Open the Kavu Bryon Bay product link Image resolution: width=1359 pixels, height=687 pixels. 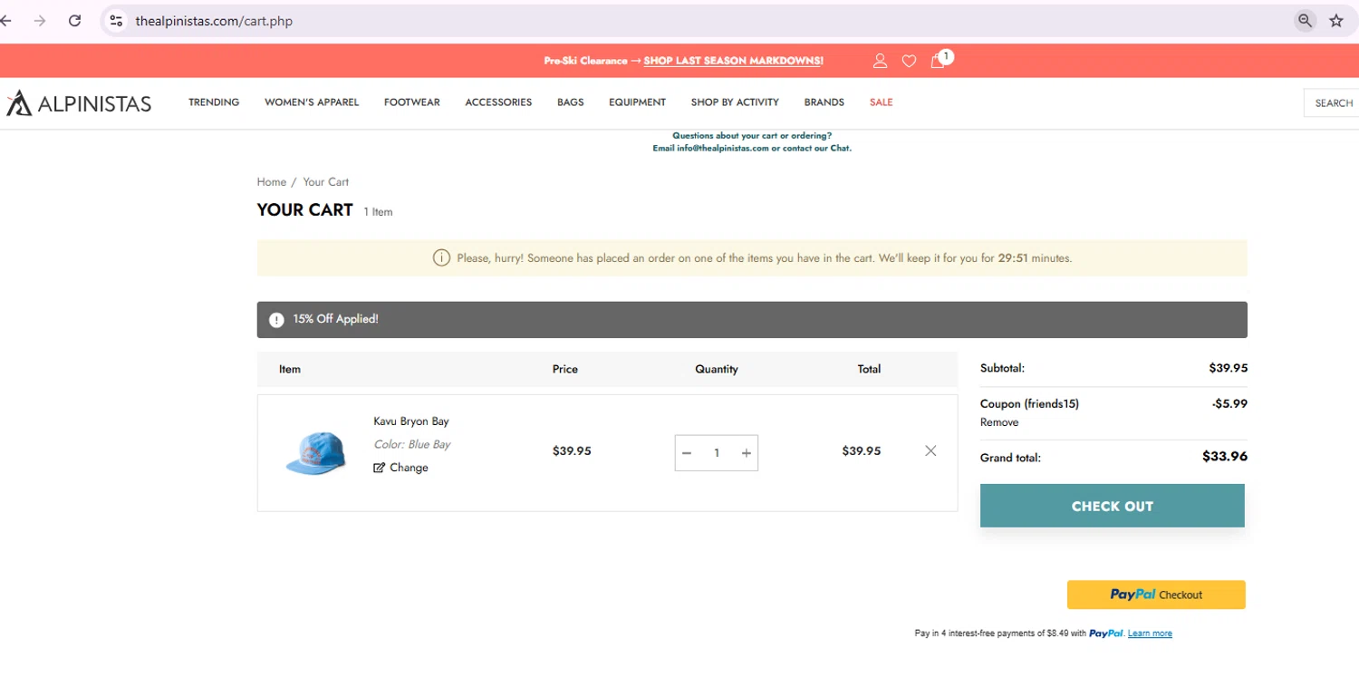(x=411, y=421)
